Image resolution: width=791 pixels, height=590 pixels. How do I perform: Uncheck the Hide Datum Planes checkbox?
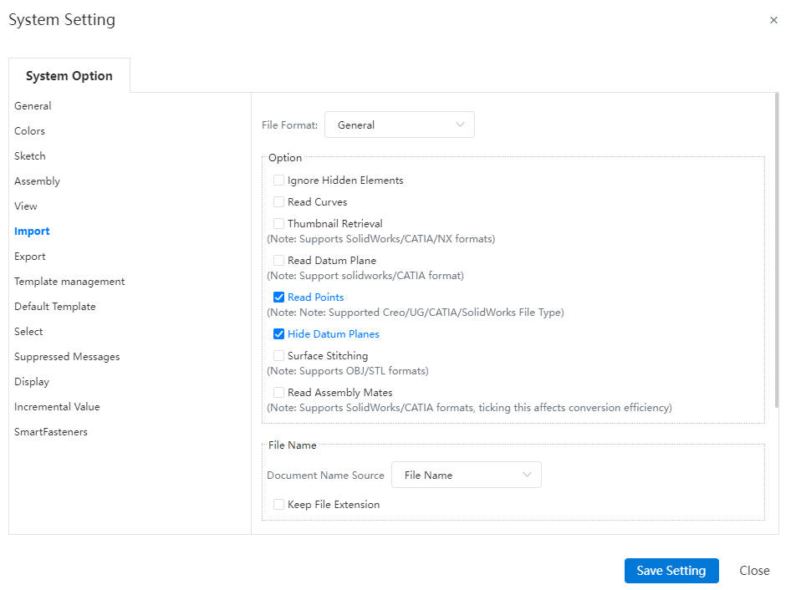278,333
